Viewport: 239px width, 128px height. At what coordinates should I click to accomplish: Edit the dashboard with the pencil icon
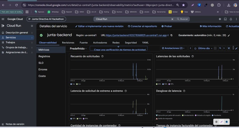[236, 48]
